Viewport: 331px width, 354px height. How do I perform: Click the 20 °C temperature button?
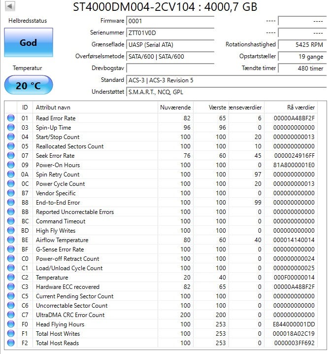[28, 85]
